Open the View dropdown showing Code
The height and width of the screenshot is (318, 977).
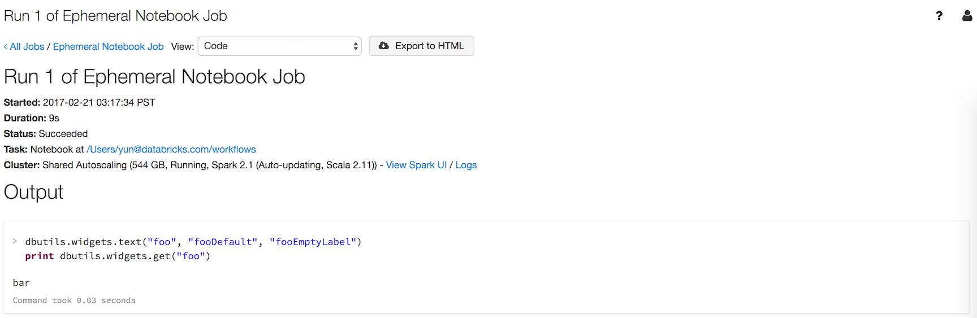(280, 46)
